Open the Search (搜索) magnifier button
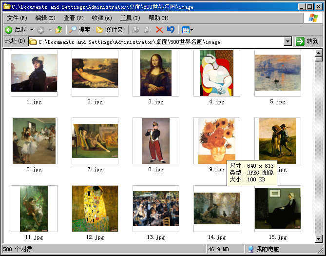Viewport: 326px width, 256px height. [80, 30]
